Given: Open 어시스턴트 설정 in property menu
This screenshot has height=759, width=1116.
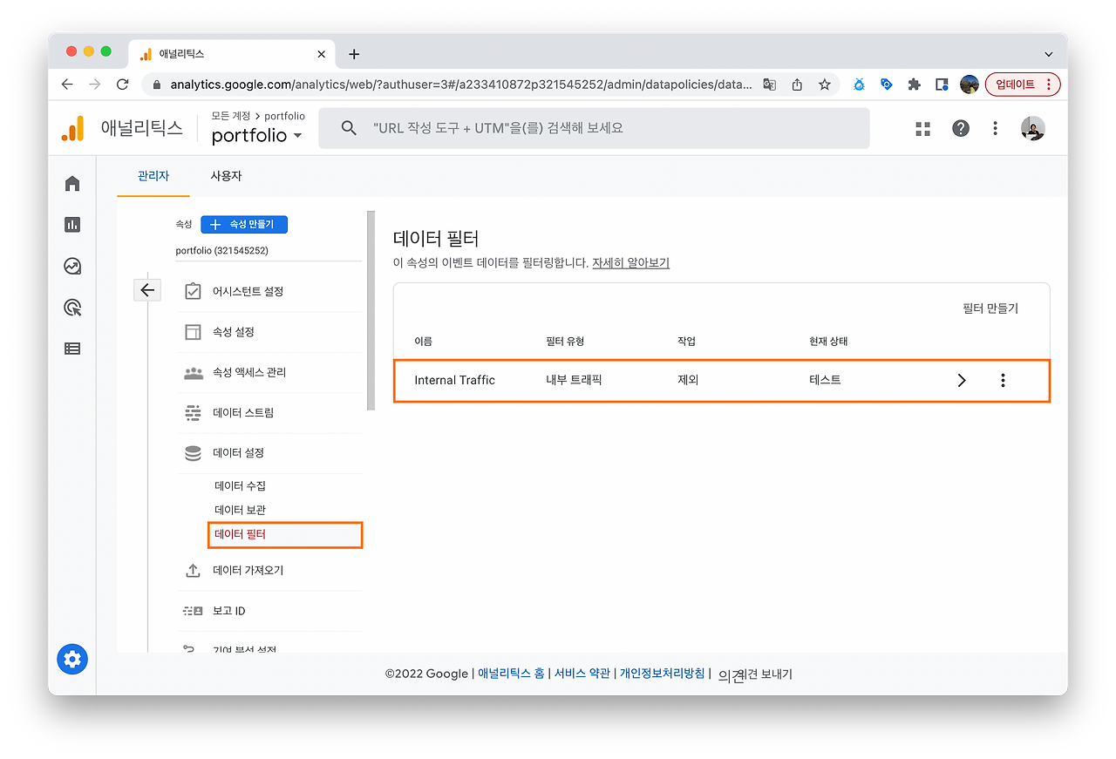Looking at the screenshot, I should tap(269, 291).
